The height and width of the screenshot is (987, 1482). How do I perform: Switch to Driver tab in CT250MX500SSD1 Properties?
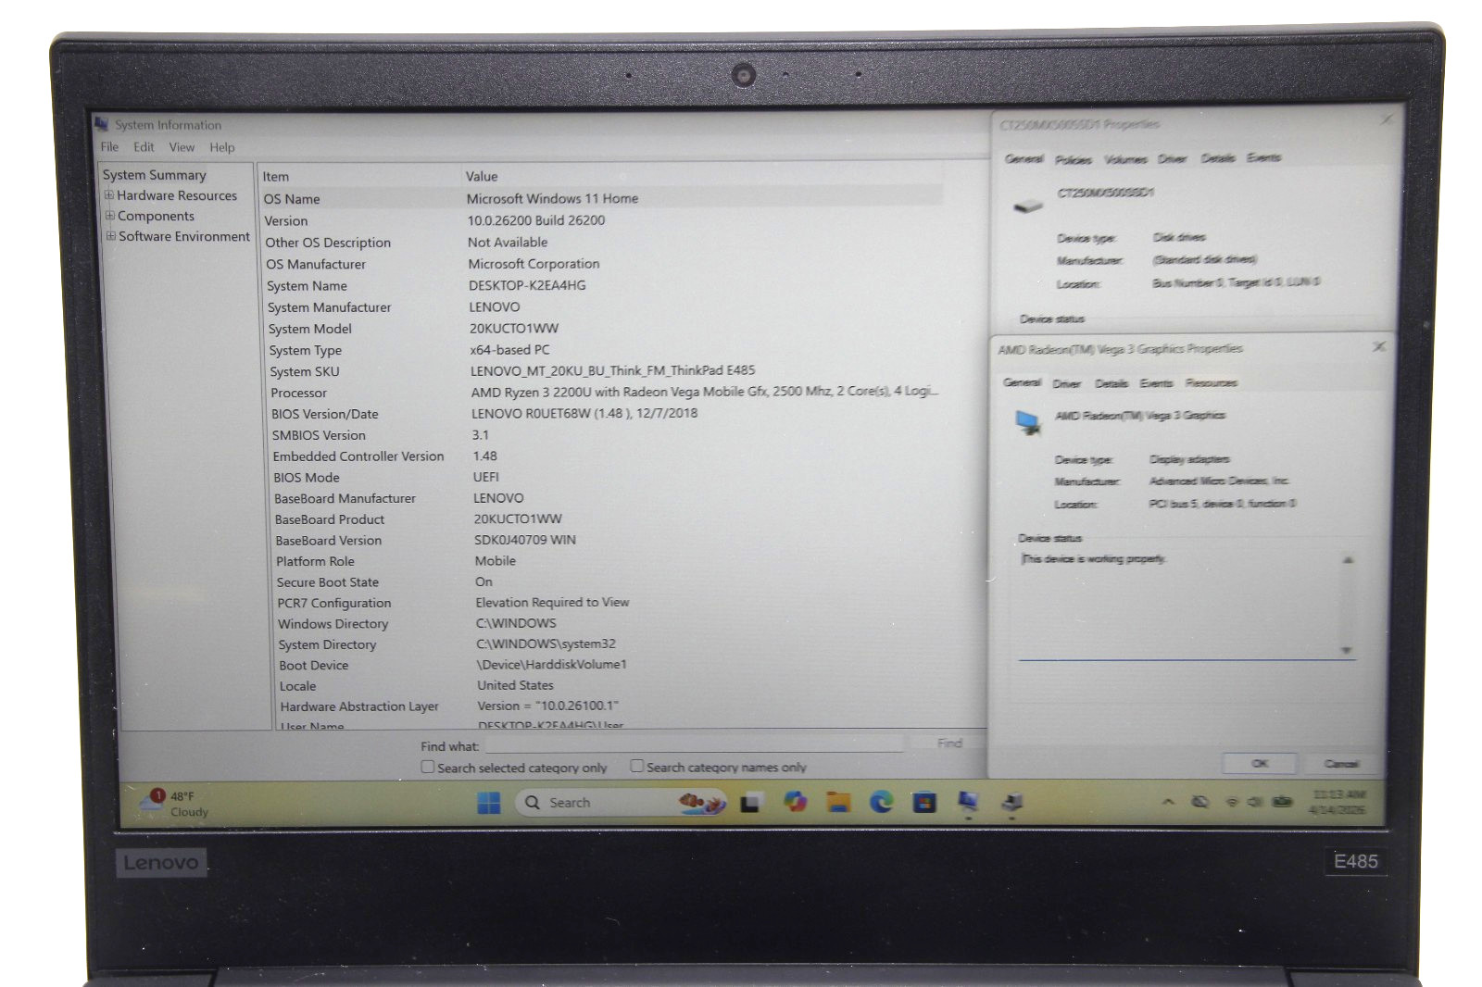tap(1172, 158)
